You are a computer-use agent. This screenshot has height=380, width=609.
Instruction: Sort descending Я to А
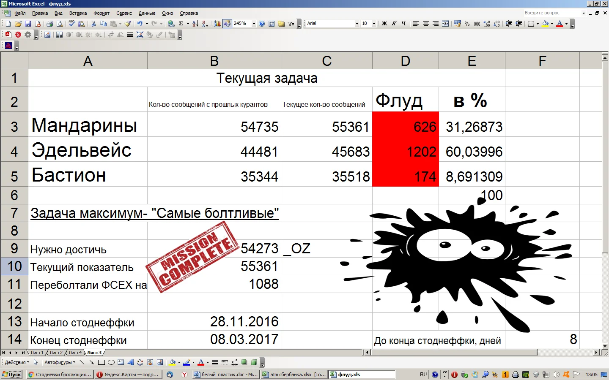[x=205, y=24]
